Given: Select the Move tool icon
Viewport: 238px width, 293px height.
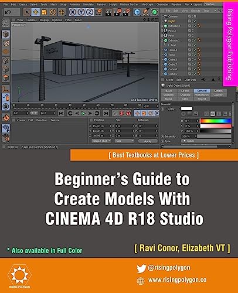Looking at the screenshot, I should pyautogui.click(x=36, y=12).
